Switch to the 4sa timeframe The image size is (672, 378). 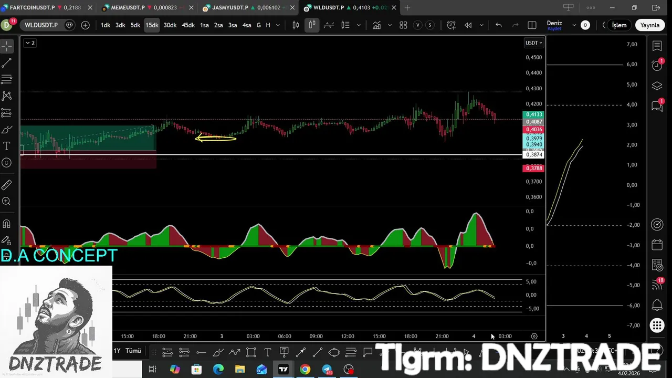pyautogui.click(x=246, y=25)
